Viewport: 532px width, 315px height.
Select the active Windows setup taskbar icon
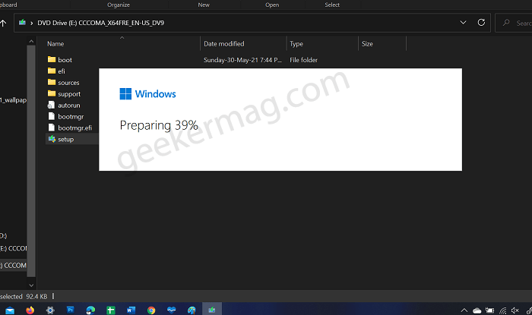212,309
